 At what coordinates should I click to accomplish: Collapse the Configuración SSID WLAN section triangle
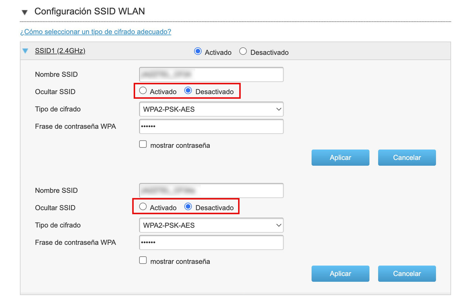pos(25,11)
